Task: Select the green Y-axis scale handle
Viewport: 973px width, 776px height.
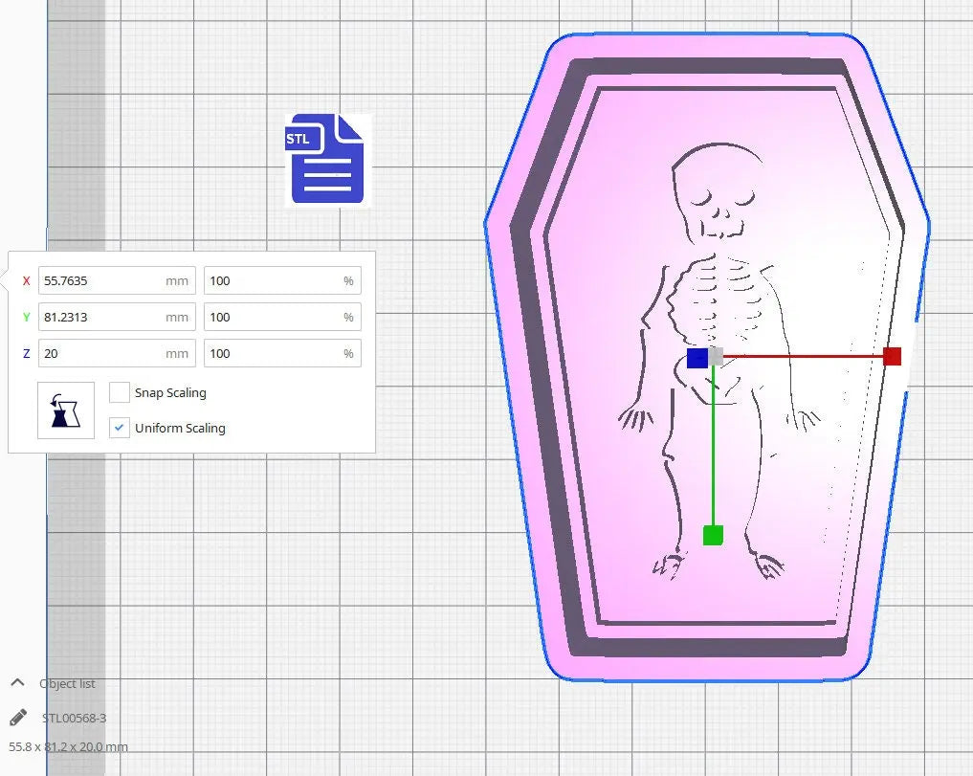Action: pos(713,535)
